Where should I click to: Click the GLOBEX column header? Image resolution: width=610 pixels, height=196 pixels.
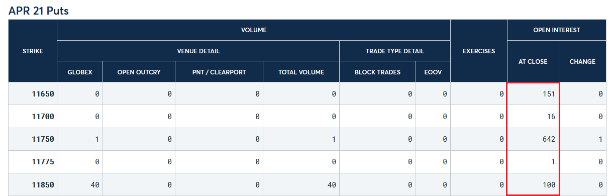pyautogui.click(x=80, y=72)
